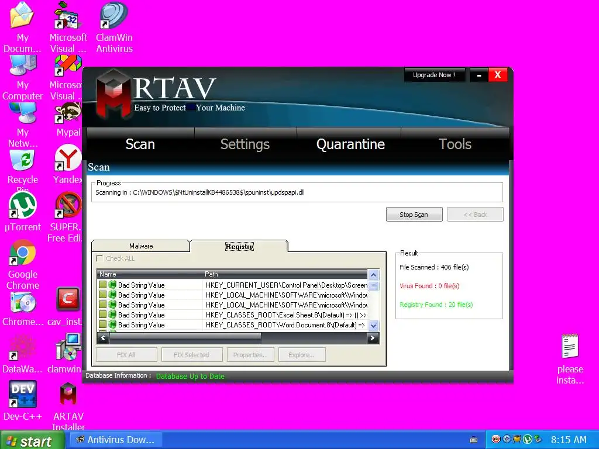Click the Properties.. button
Viewport: 599px width, 449px height.
pos(250,355)
